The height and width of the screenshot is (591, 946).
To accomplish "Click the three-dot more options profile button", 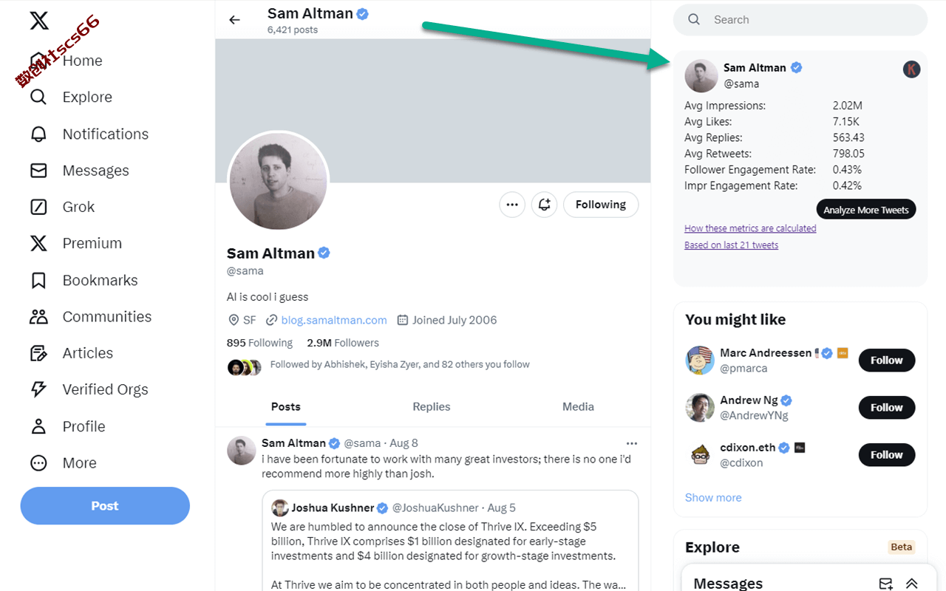I will tap(512, 205).
